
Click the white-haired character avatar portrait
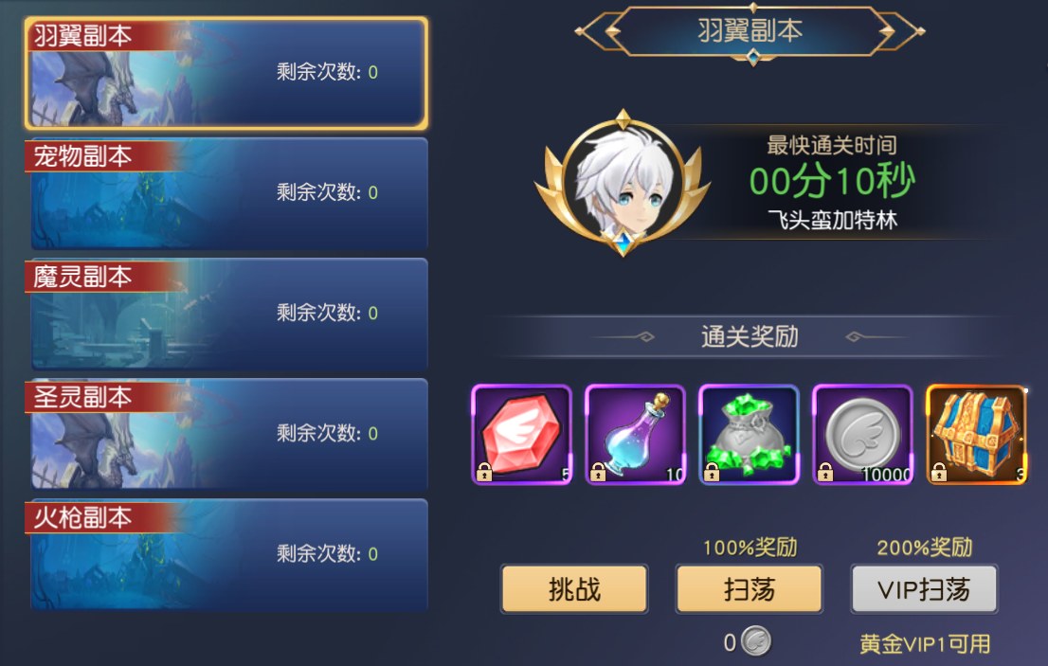pos(623,182)
